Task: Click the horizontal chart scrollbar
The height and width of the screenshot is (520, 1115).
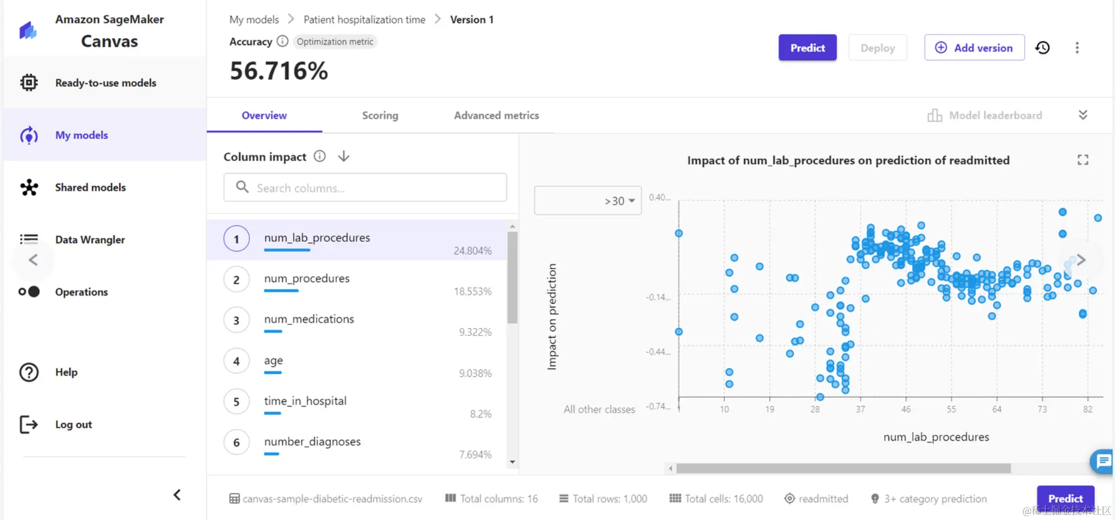Action: tap(843, 468)
